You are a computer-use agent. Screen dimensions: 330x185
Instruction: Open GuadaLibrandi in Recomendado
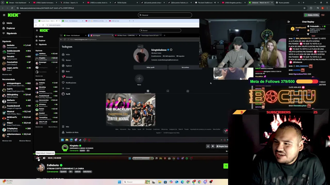point(16,107)
